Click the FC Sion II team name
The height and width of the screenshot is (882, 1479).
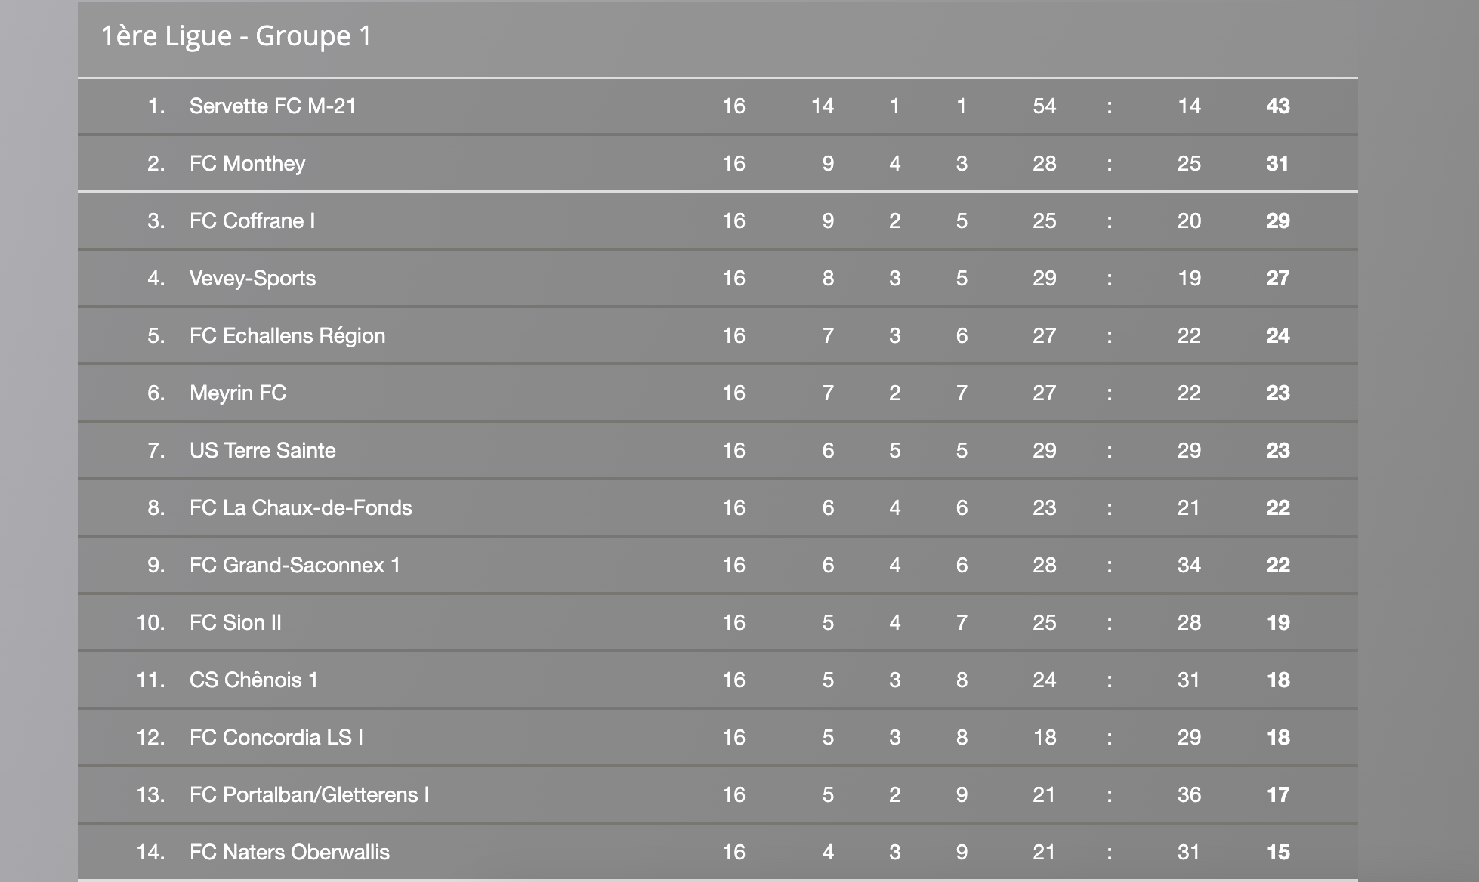(x=235, y=622)
